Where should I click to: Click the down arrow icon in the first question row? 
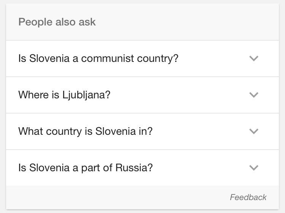click(253, 58)
